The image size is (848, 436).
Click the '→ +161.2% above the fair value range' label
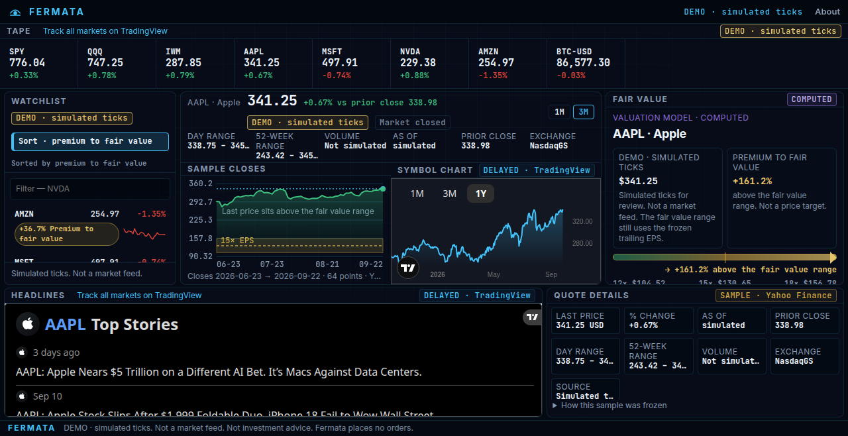[750, 270]
